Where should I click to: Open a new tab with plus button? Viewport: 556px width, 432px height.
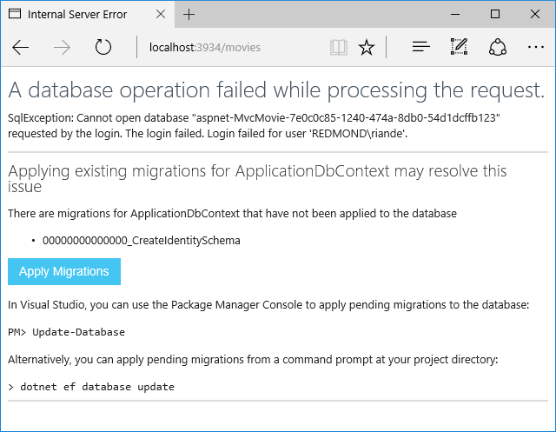[x=189, y=15]
